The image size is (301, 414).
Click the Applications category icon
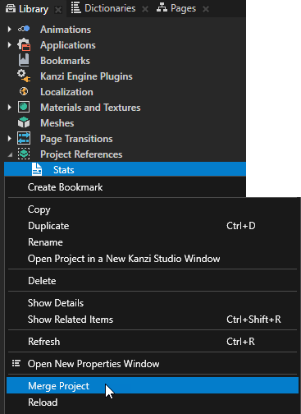[x=24, y=44]
